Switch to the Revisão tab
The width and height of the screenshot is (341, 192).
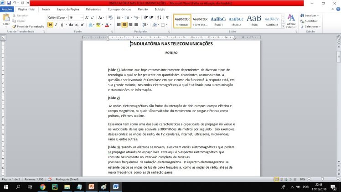point(143,10)
